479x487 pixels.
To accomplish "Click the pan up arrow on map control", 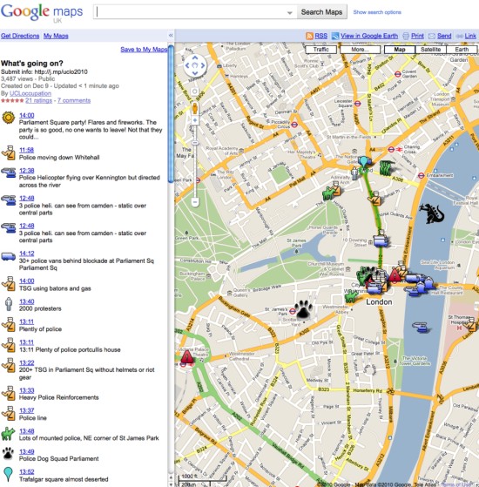I will 194,57.
